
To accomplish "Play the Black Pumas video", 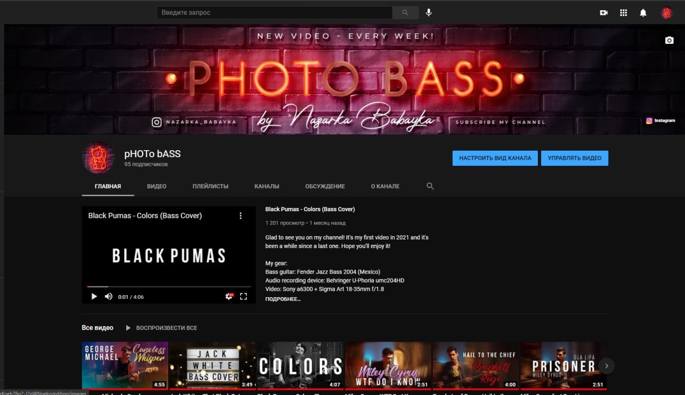I will 94,297.
